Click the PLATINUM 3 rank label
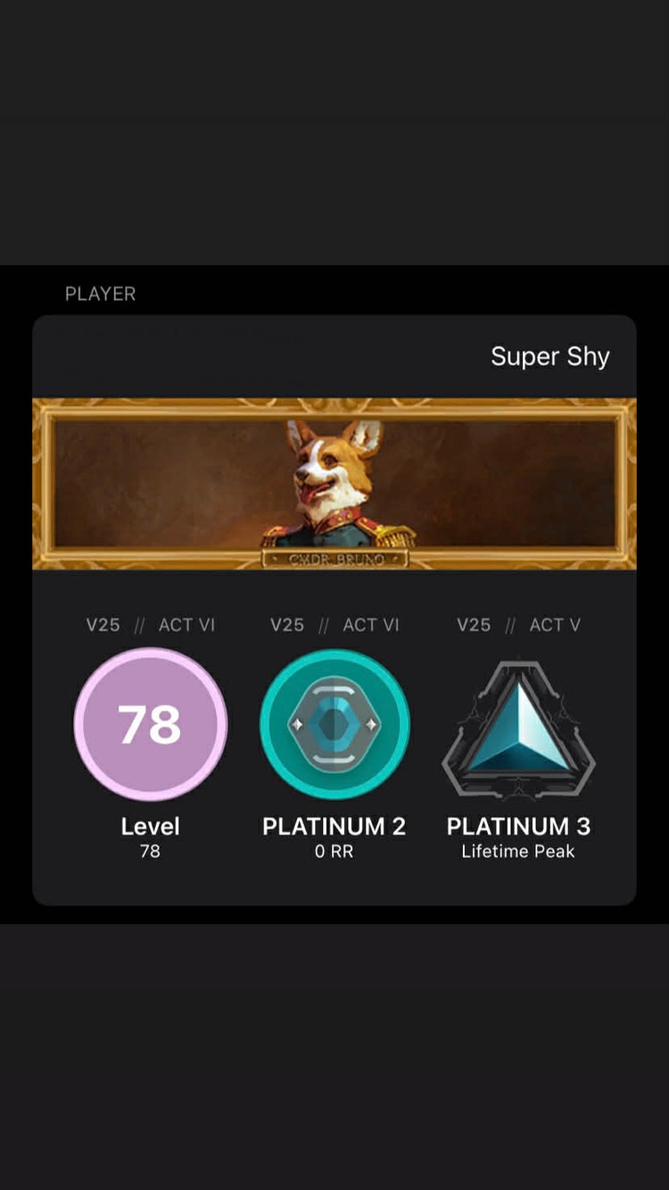Screen dimensions: 669x1190 click(x=518, y=827)
